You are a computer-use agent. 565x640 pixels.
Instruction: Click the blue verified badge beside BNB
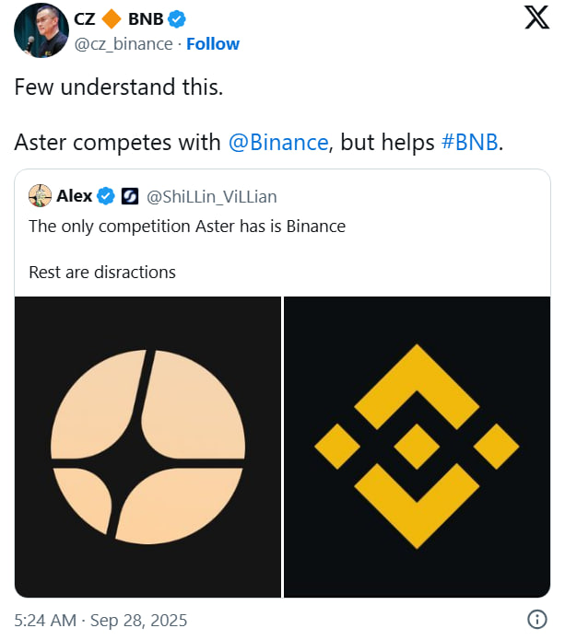coord(176,19)
